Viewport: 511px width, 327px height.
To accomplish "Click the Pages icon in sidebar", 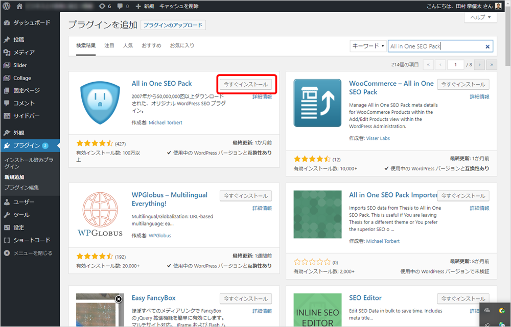I will click(x=7, y=90).
